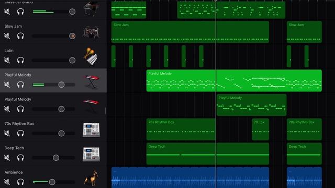Select the first Latin region
The width and height of the screenshot is (335, 188).
click(x=114, y=56)
